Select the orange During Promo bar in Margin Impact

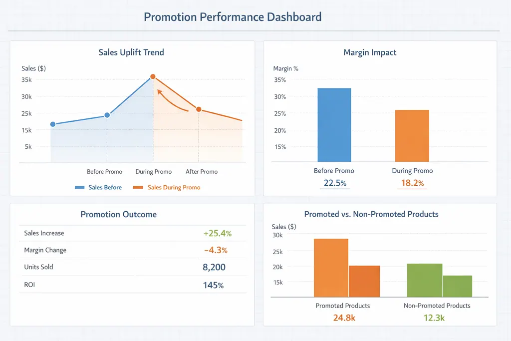pos(412,135)
